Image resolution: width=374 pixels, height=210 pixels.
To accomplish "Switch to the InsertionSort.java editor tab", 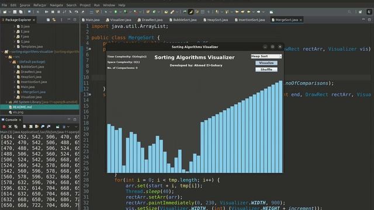I will 250,20.
